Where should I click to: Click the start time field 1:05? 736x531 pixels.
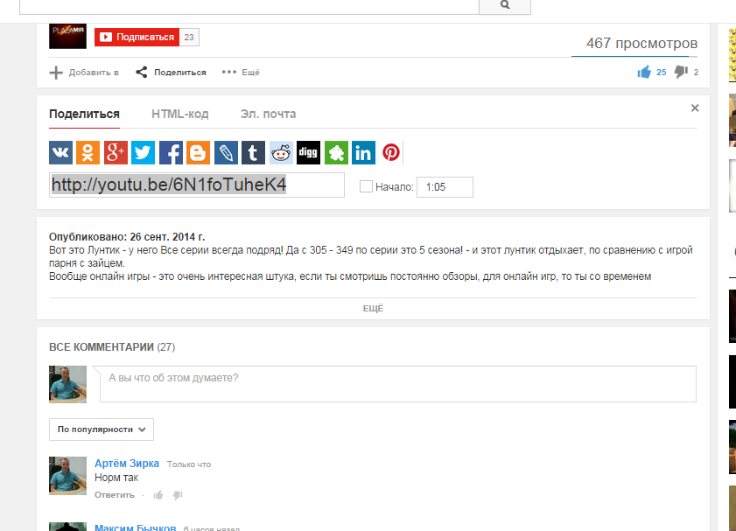(445, 187)
